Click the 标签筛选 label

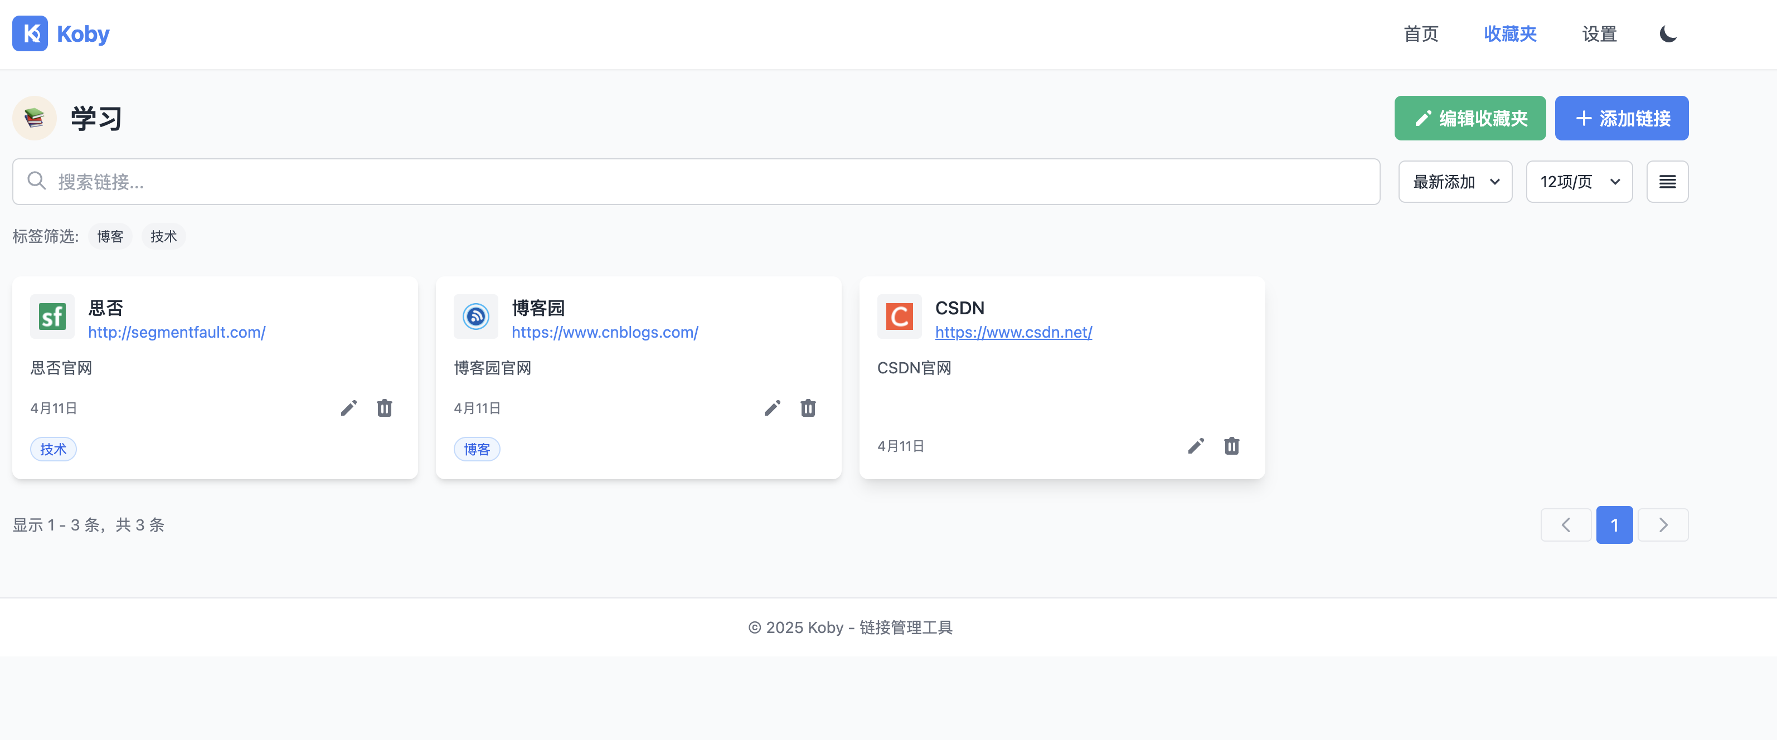pos(46,237)
